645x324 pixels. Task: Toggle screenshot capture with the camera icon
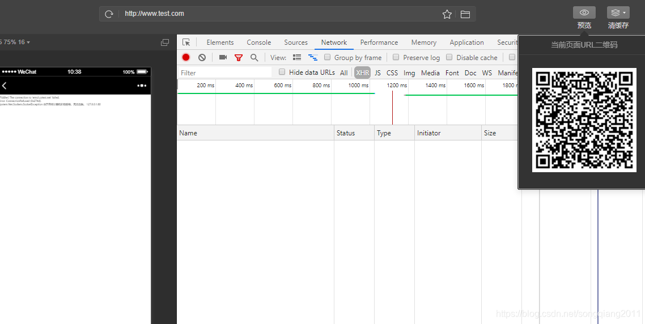(223, 57)
